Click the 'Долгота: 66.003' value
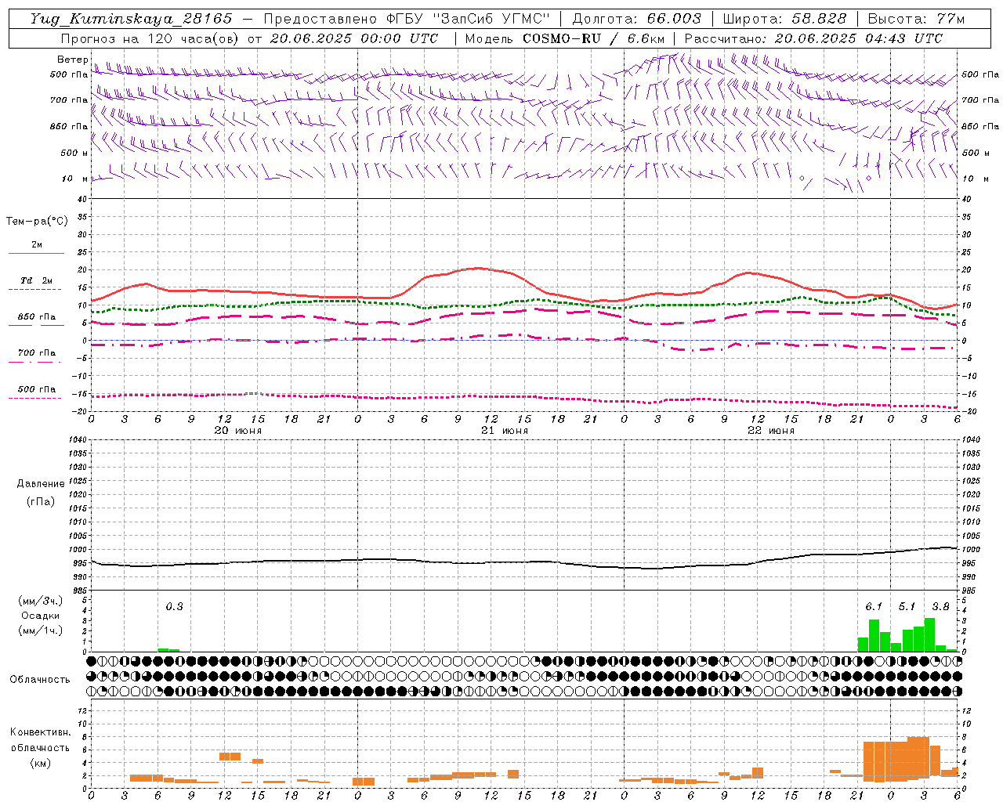The height and width of the screenshot is (802, 1003). click(636, 19)
